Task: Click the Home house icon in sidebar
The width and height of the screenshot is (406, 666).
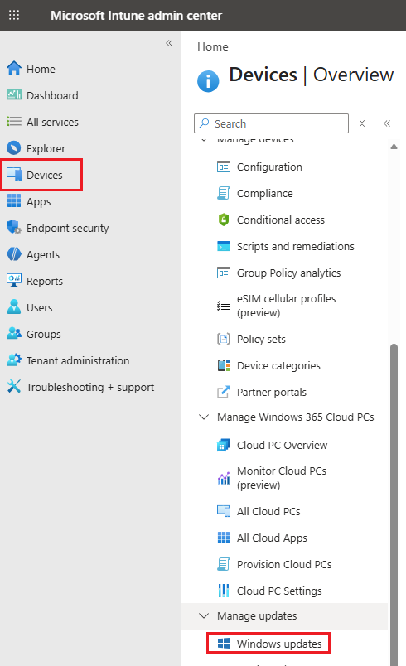Action: pyautogui.click(x=14, y=69)
